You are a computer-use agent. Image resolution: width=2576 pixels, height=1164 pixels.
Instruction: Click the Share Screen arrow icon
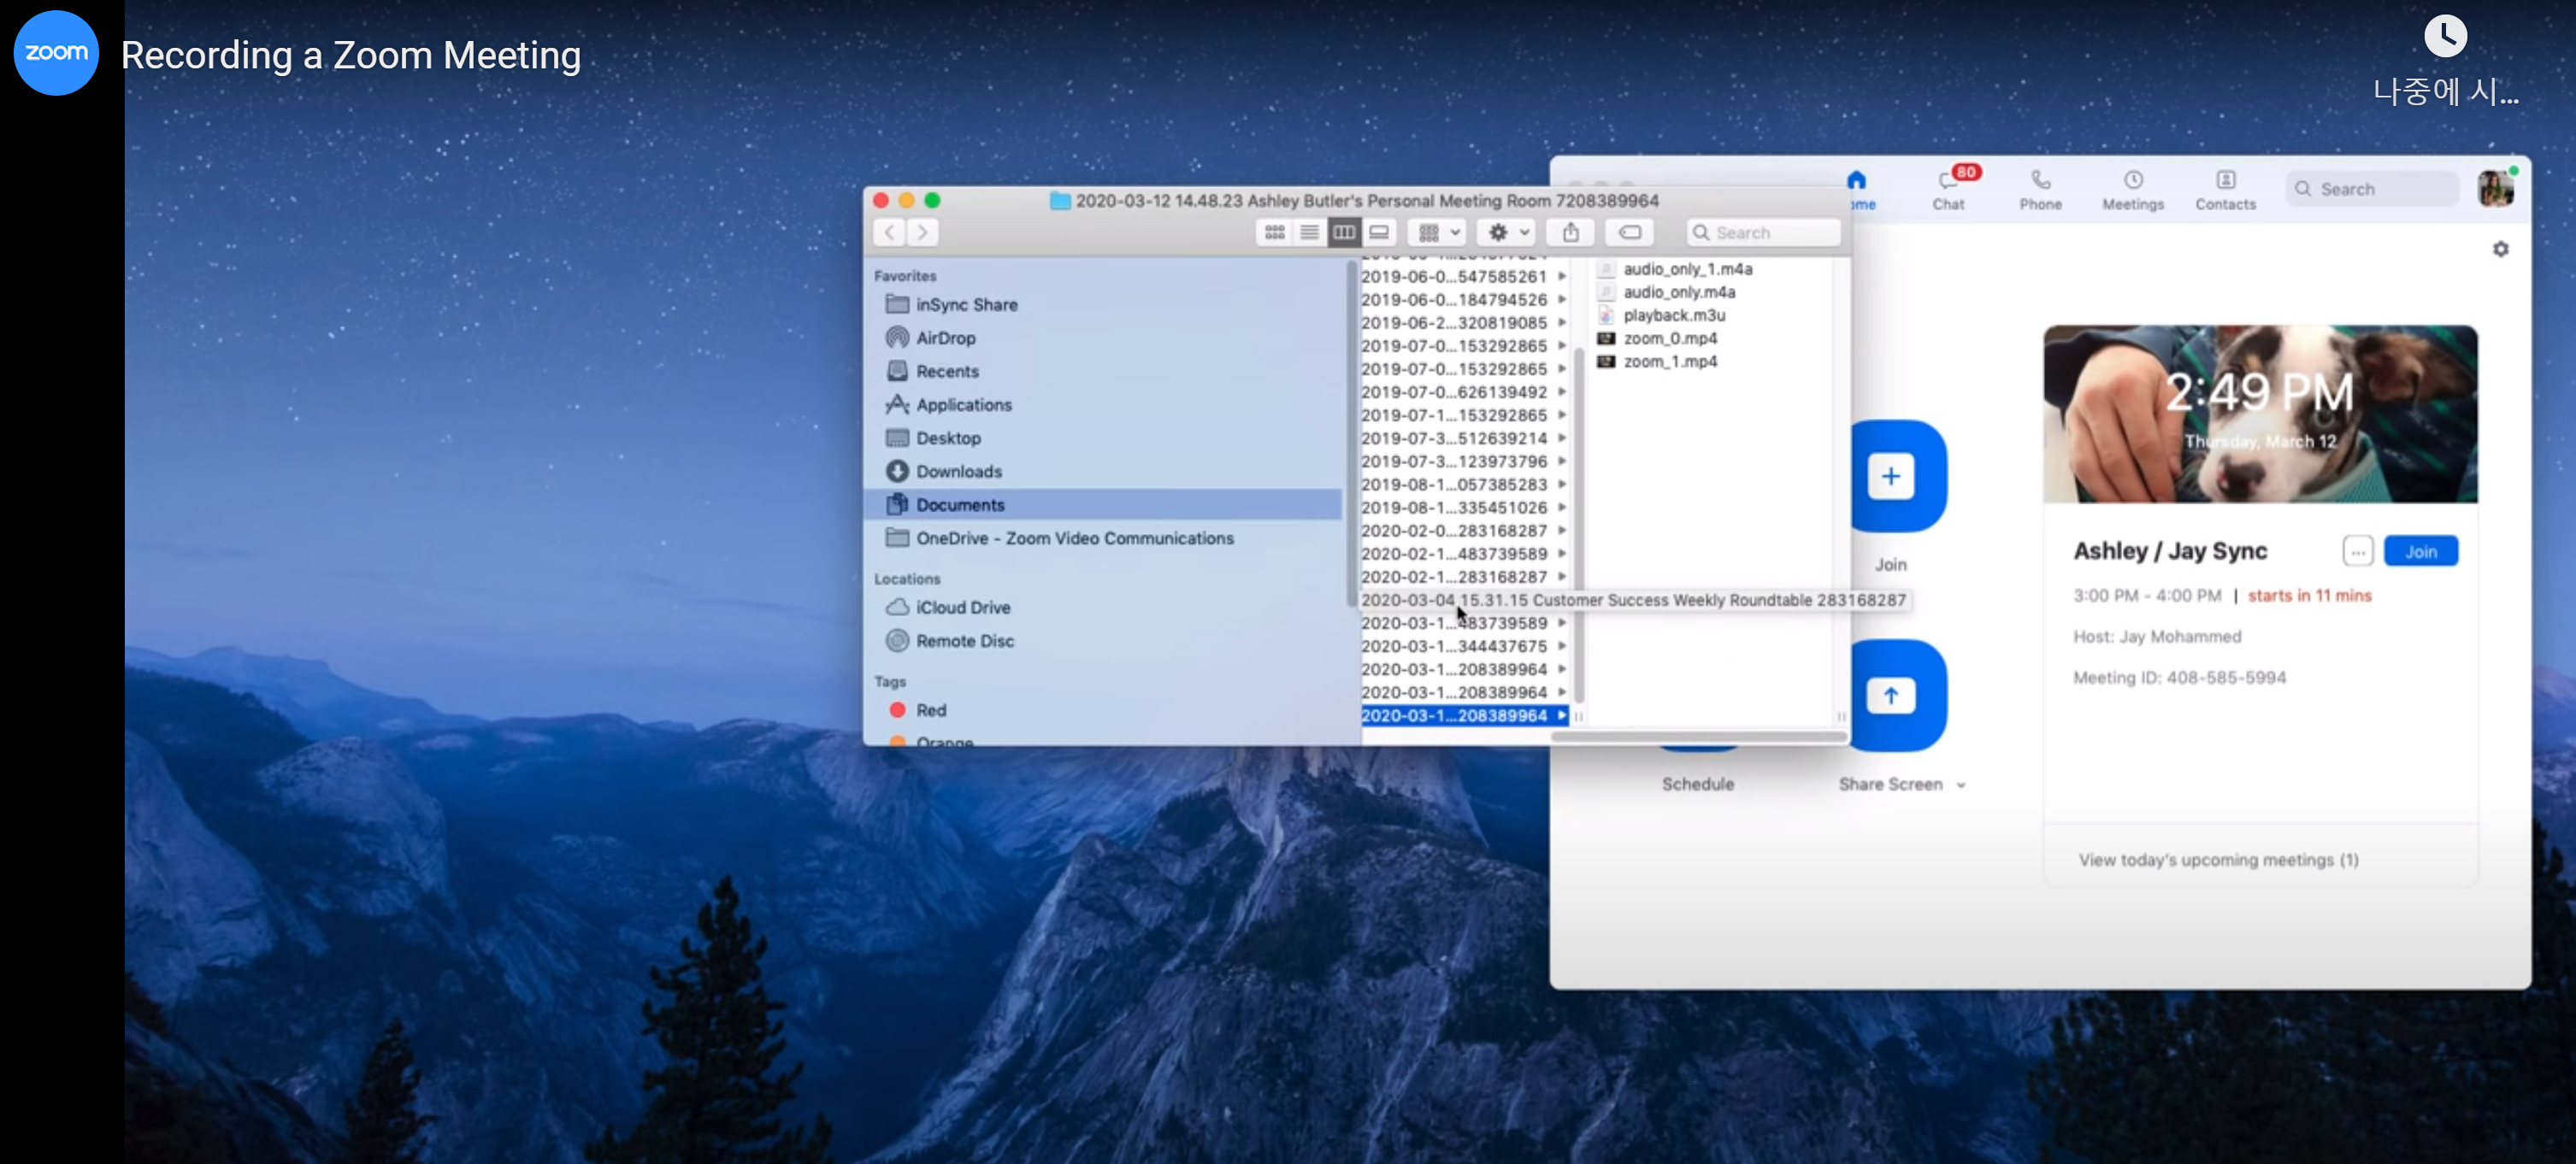[1890, 696]
